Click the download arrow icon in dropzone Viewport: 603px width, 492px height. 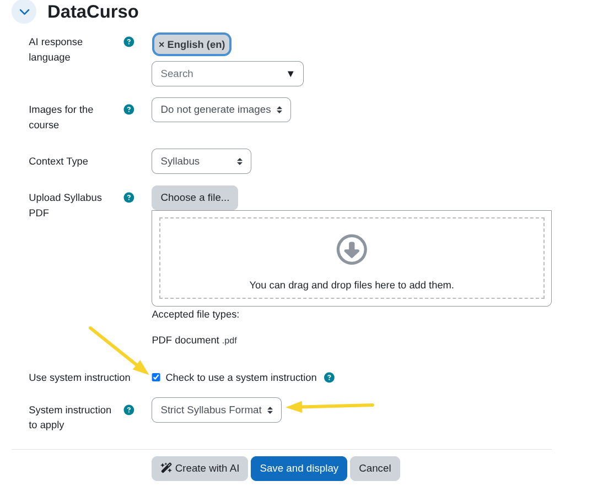click(352, 249)
